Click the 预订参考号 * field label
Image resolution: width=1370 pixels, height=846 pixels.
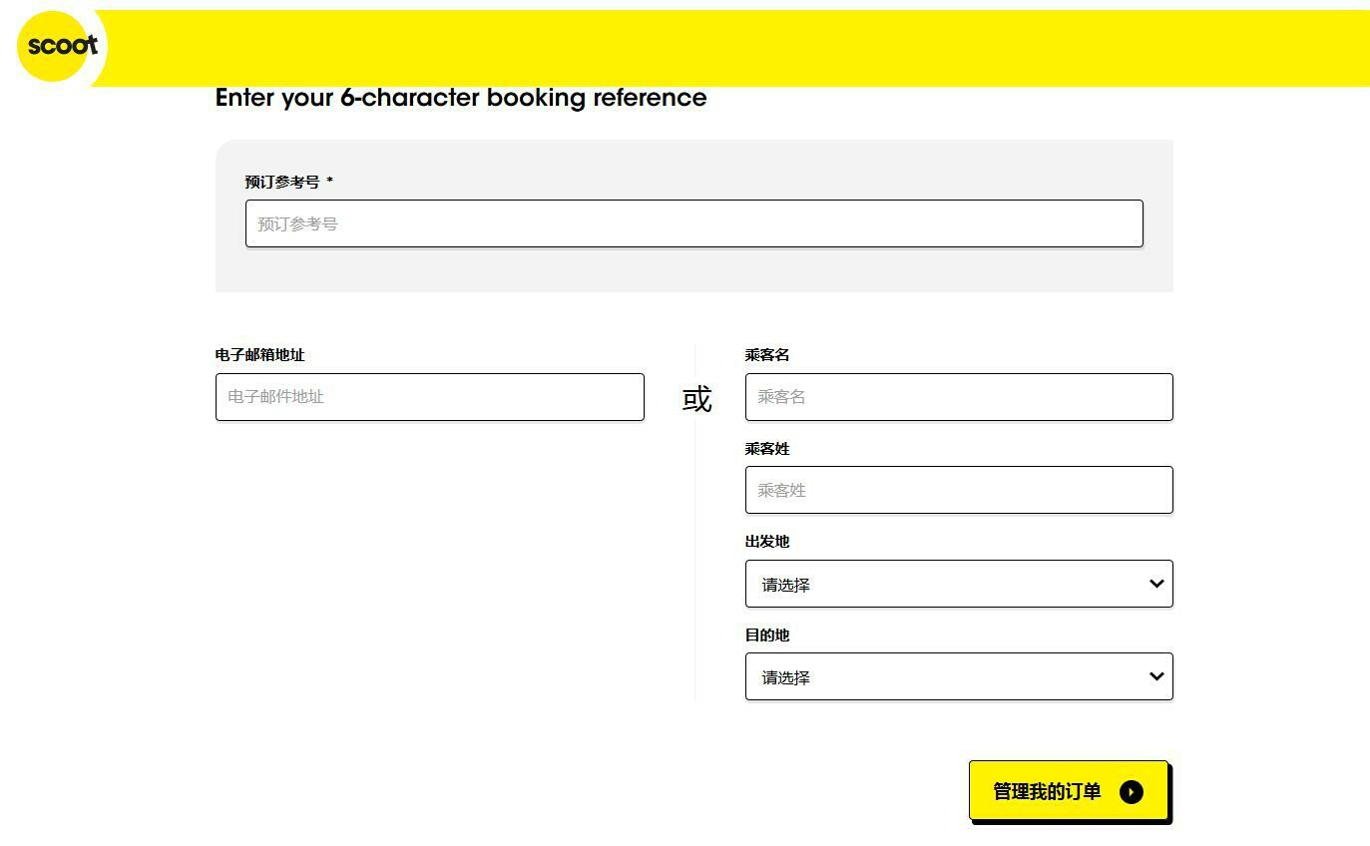click(x=288, y=182)
